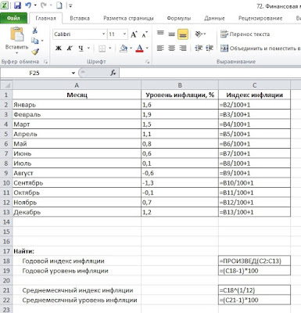Expand the underline style dropdown arrow
301x313 pixels.
click(88, 49)
